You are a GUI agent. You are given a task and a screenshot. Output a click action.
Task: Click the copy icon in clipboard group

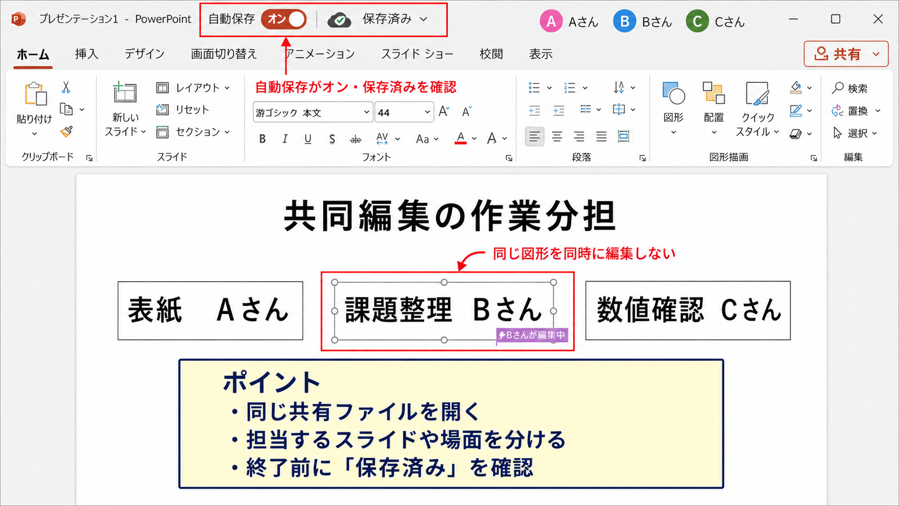click(66, 109)
